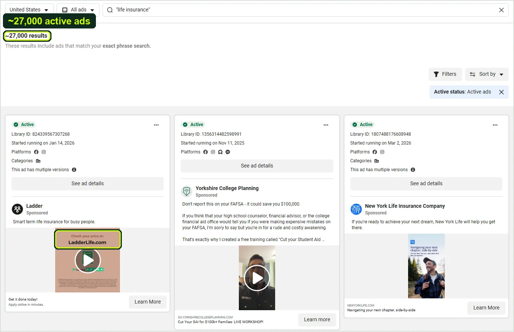Remove the Active status filter chip
The image size is (514, 332).
[501, 92]
